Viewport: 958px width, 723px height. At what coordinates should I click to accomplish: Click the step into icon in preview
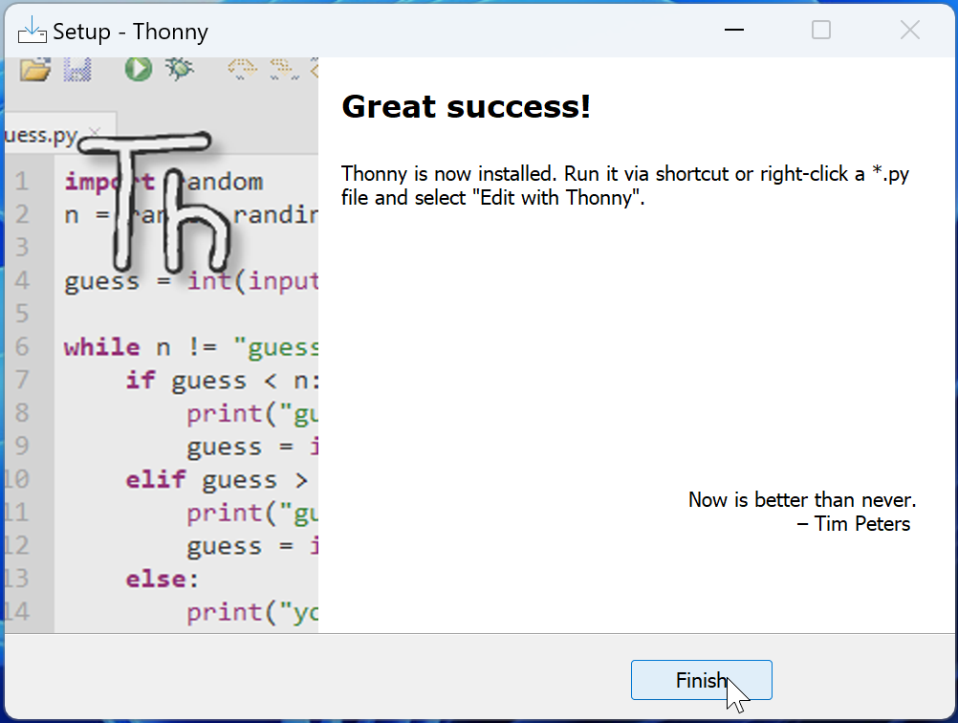coord(284,69)
